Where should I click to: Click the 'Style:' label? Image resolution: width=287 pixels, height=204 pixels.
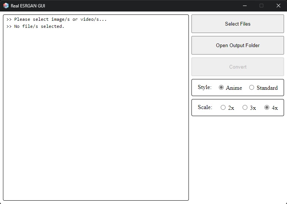pos(205,87)
